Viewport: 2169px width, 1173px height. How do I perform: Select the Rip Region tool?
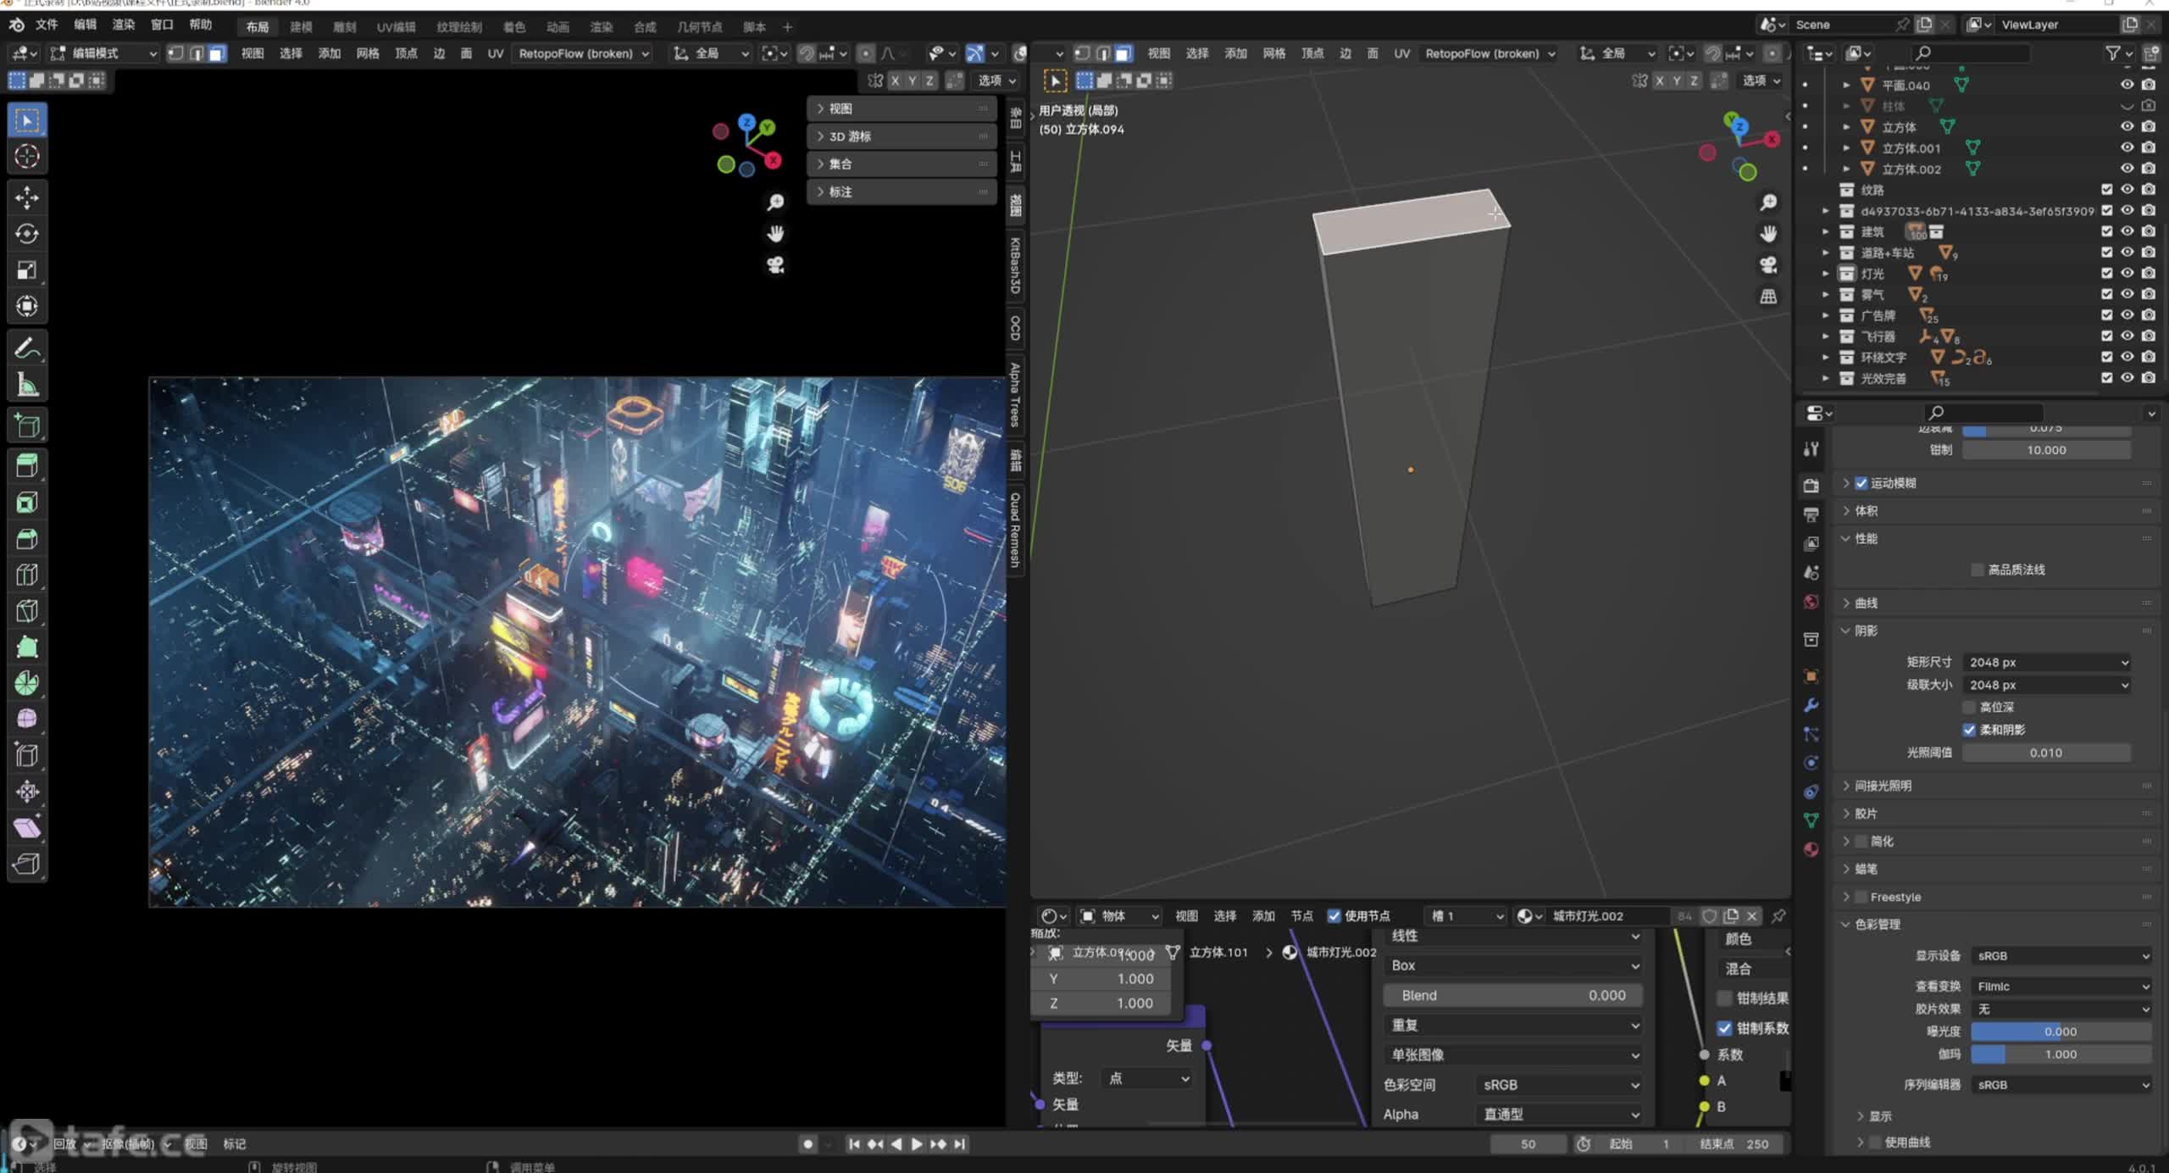click(27, 864)
